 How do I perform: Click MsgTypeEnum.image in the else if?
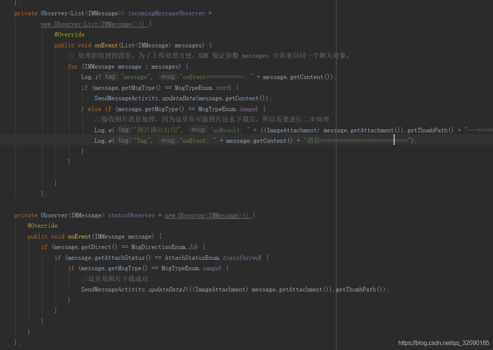[227, 109]
